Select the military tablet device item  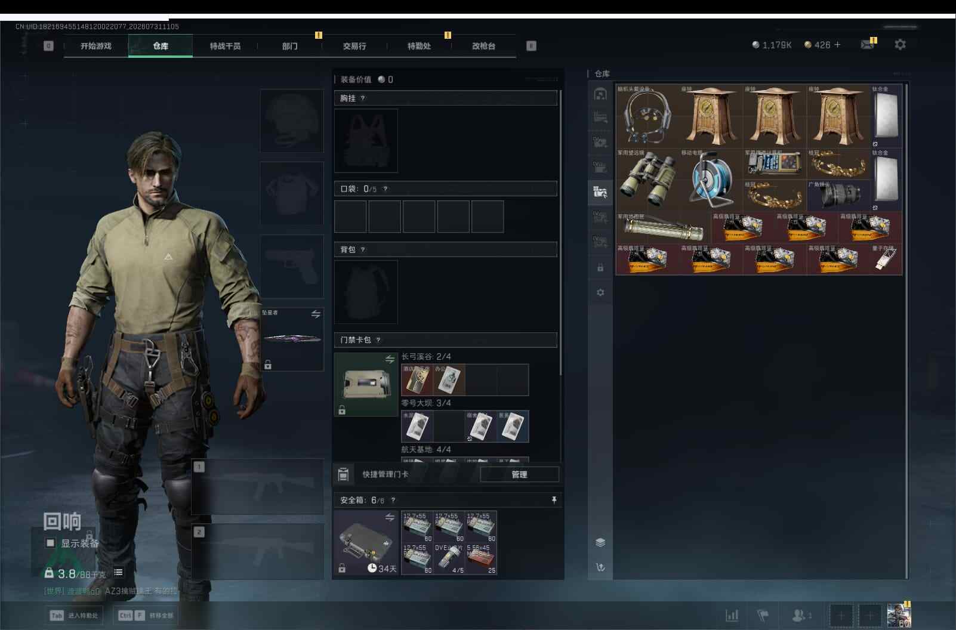pos(775,164)
